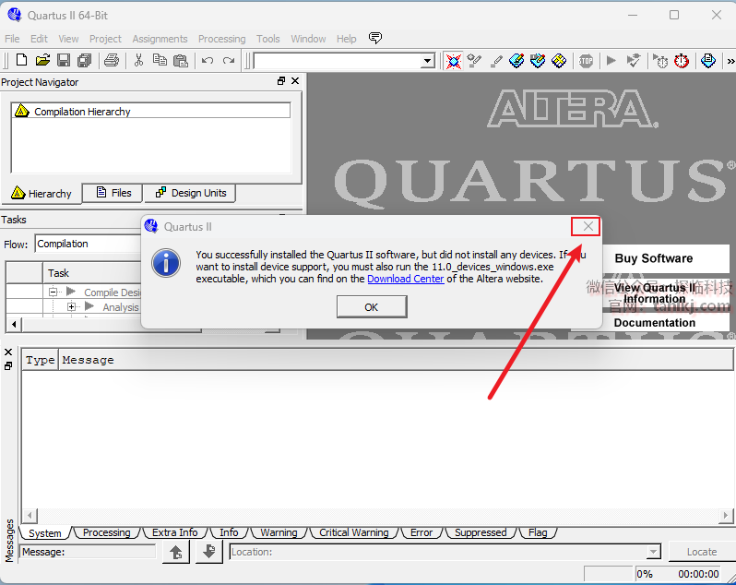The image size is (736, 585).
Task: Click the Locate button
Action: point(702,552)
